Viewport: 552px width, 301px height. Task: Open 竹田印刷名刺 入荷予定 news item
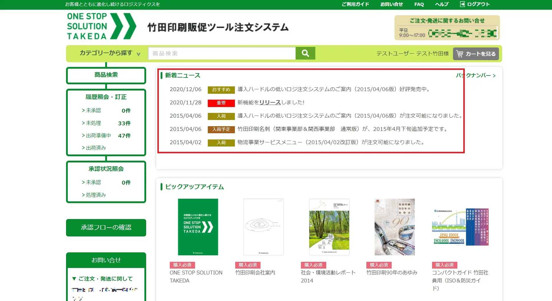(342, 129)
